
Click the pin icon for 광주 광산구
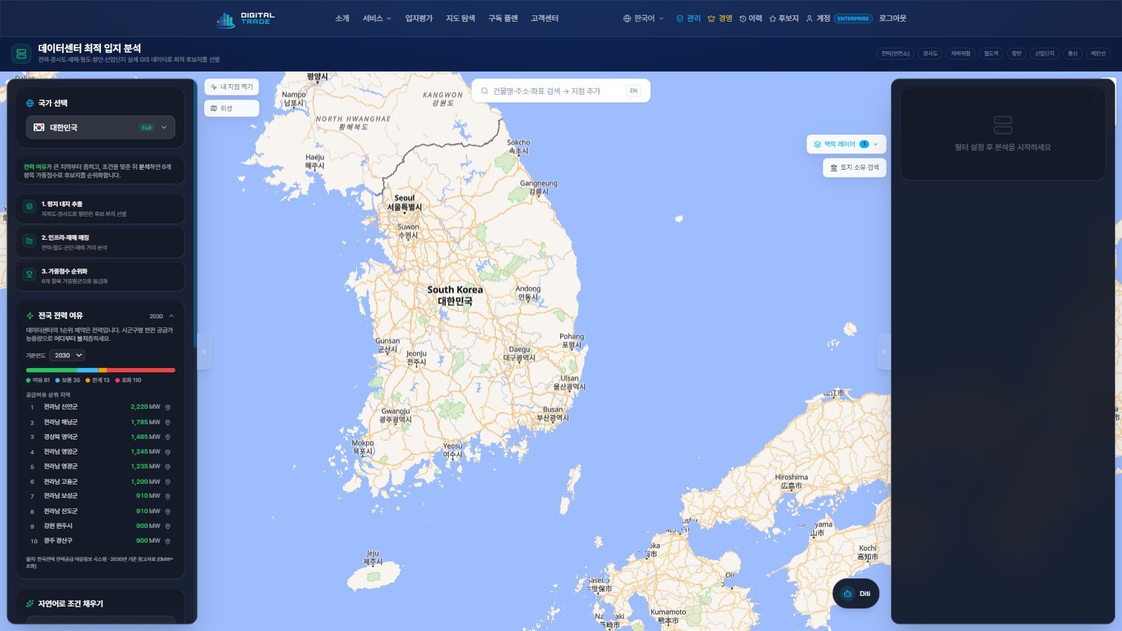(168, 541)
